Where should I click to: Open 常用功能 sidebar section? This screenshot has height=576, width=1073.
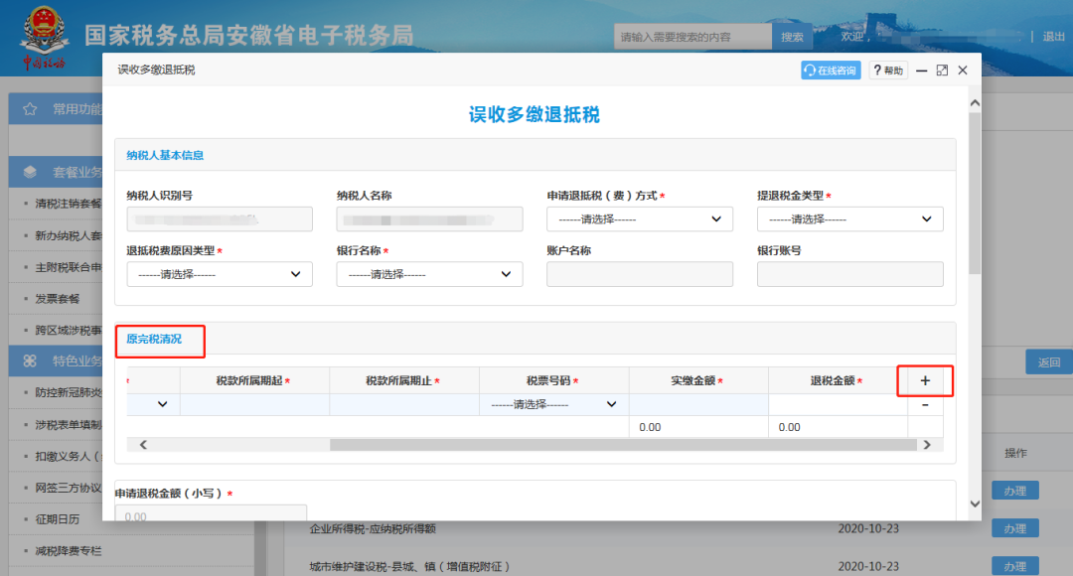click(x=56, y=109)
